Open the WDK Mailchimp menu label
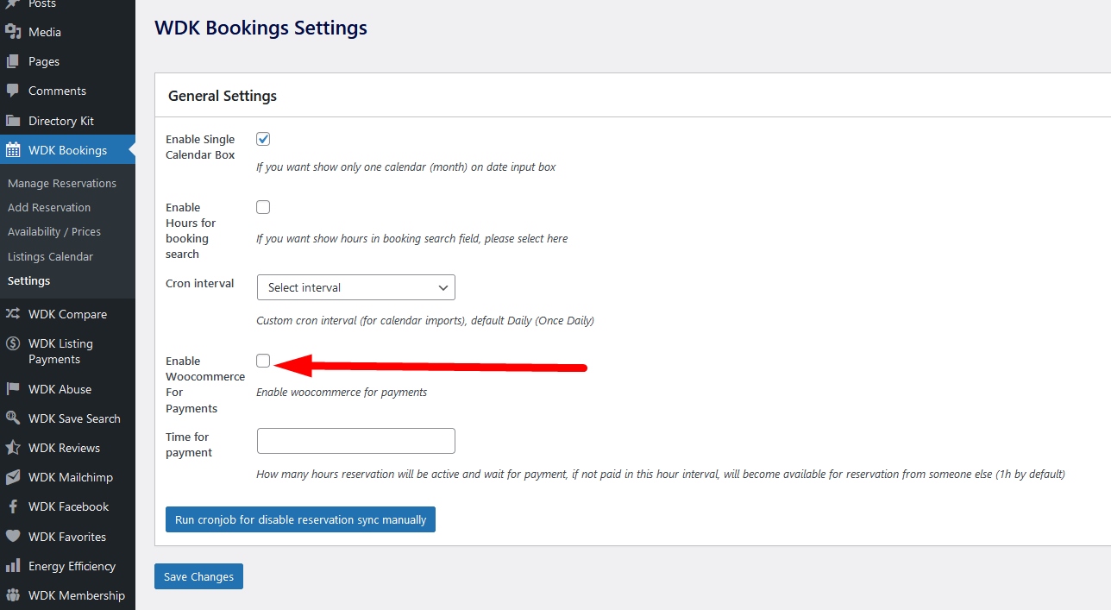Image resolution: width=1111 pixels, height=610 pixels. (x=71, y=477)
